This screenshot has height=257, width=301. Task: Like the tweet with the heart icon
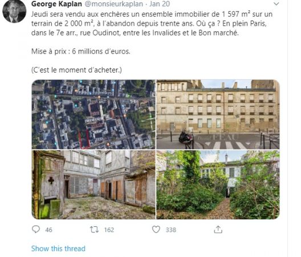[156, 229]
